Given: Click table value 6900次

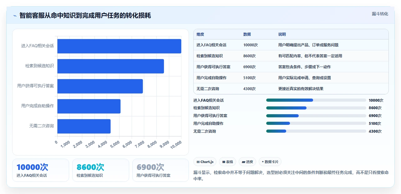Looking at the screenshot, I should click(249, 67).
